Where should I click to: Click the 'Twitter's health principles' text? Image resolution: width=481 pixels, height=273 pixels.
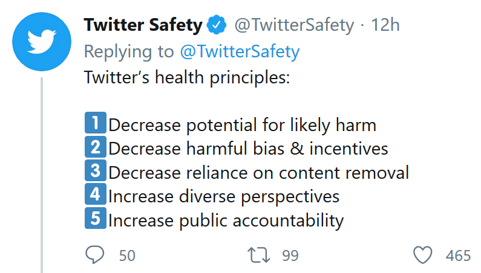(x=187, y=77)
